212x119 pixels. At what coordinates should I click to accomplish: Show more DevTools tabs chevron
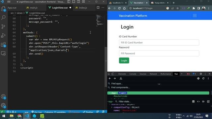click(182, 74)
